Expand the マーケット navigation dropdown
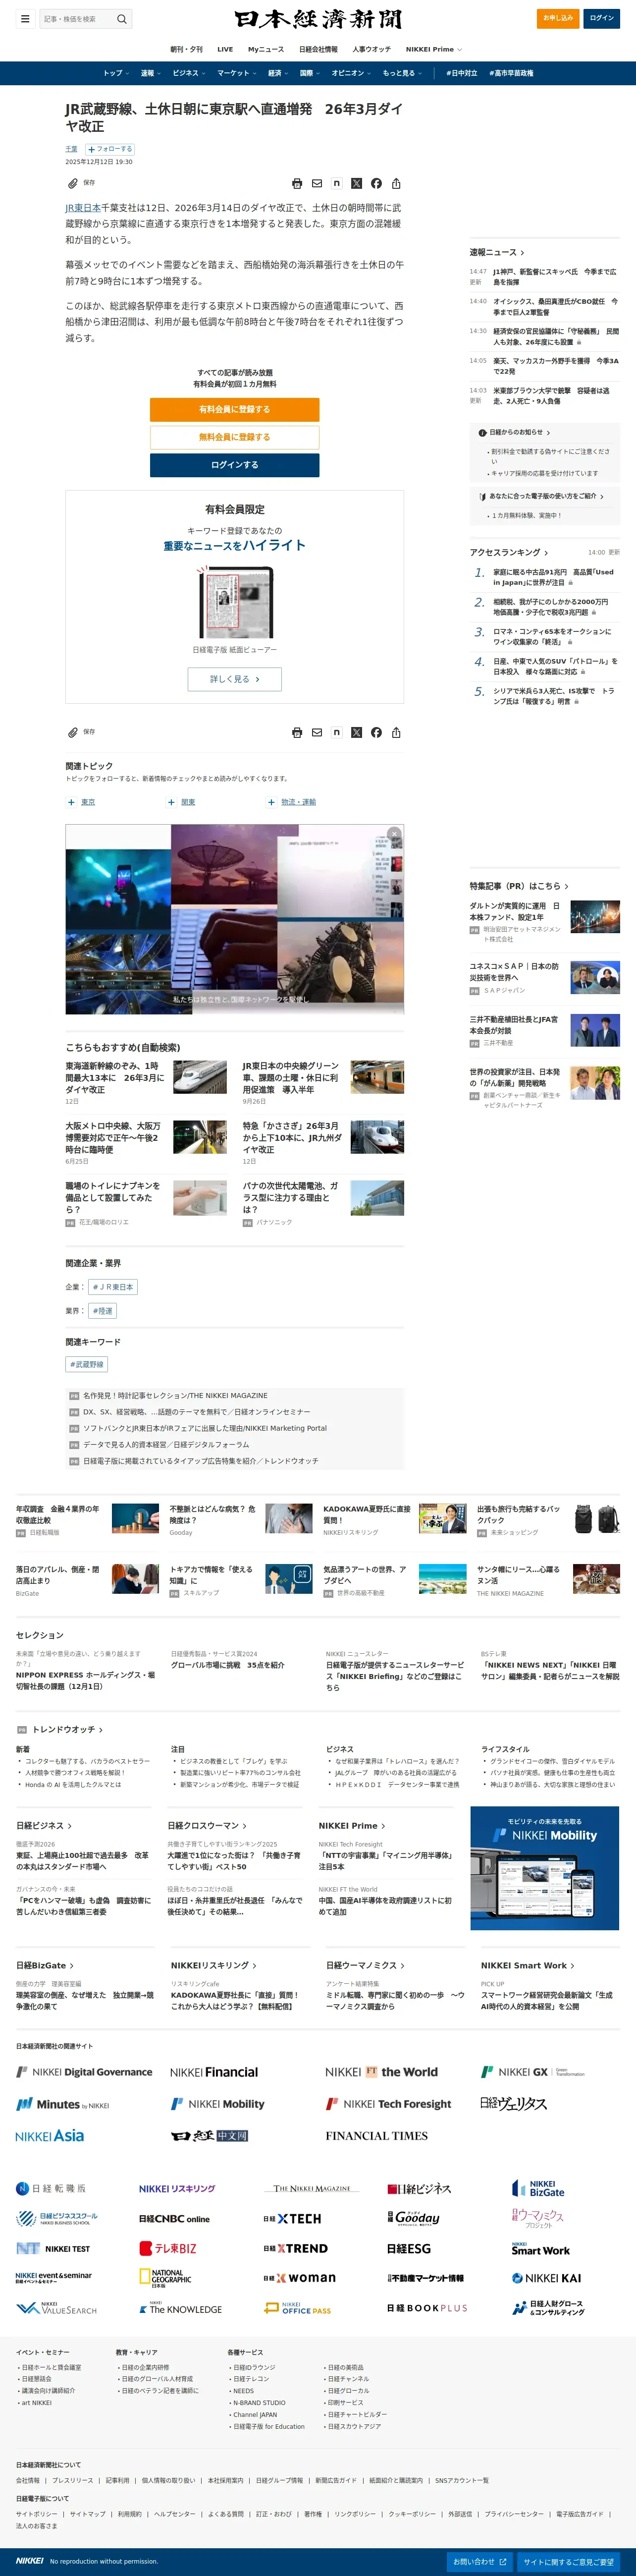The width and height of the screenshot is (636, 2576). pos(237,73)
